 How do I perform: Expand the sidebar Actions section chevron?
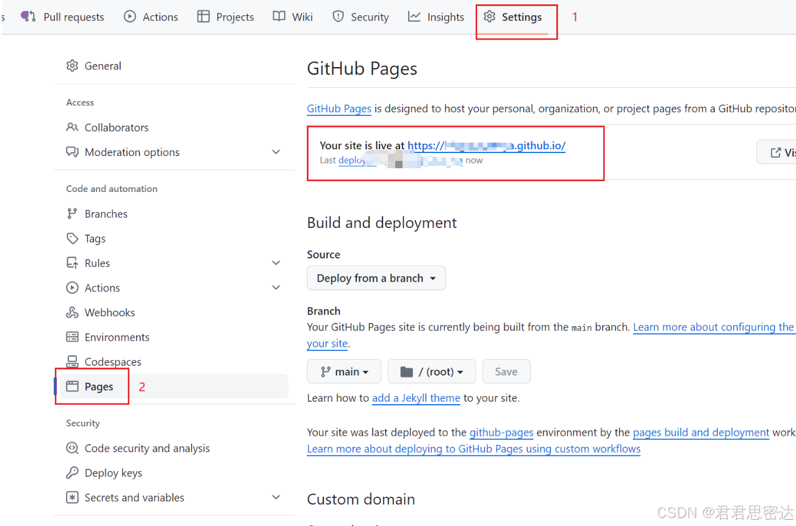(276, 288)
